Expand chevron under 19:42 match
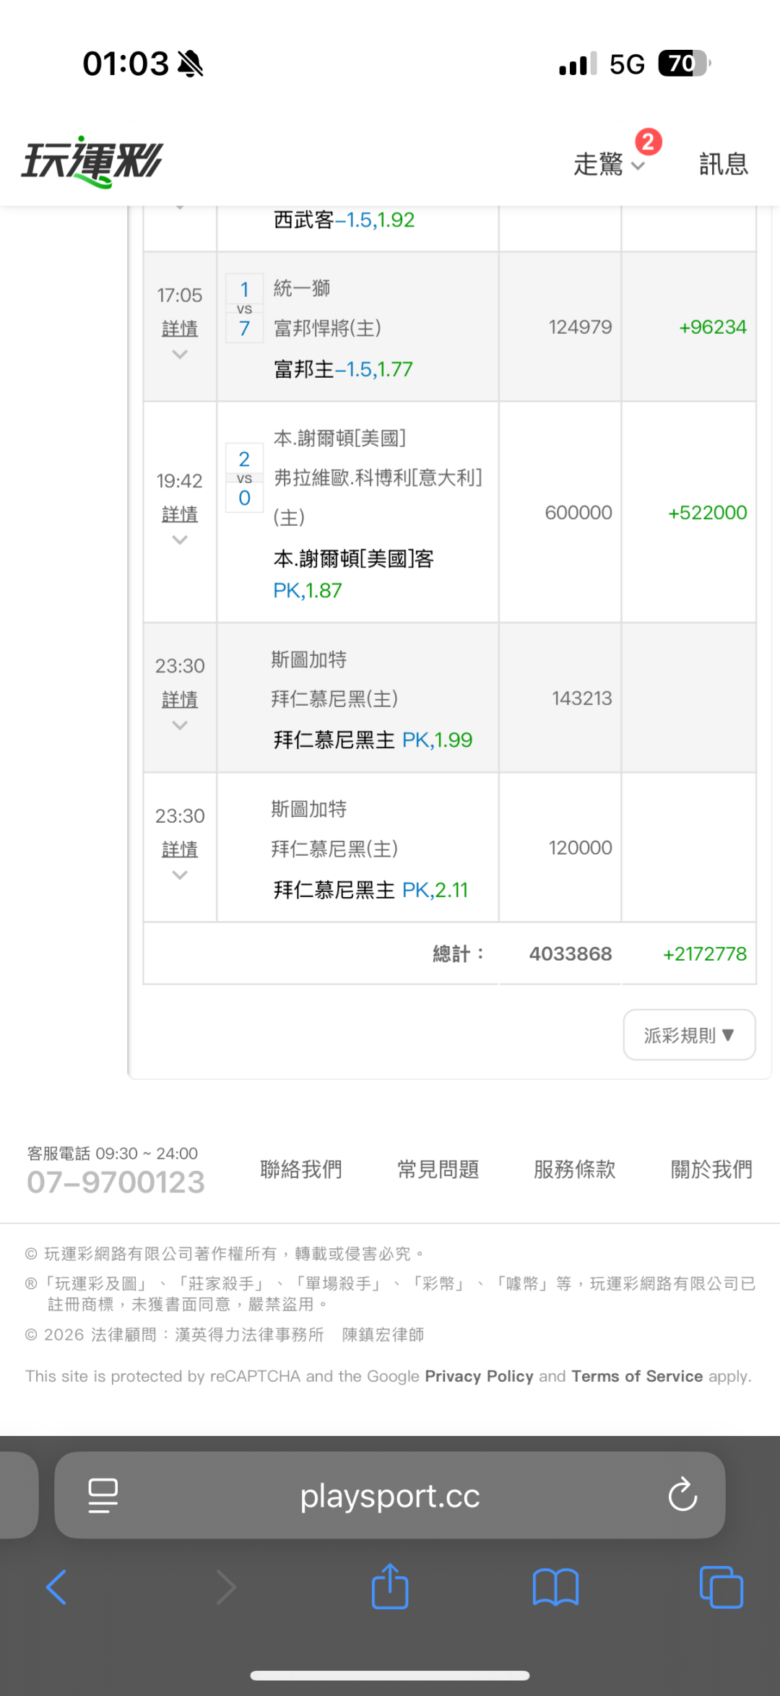Viewport: 780px width, 1696px height. point(180,540)
